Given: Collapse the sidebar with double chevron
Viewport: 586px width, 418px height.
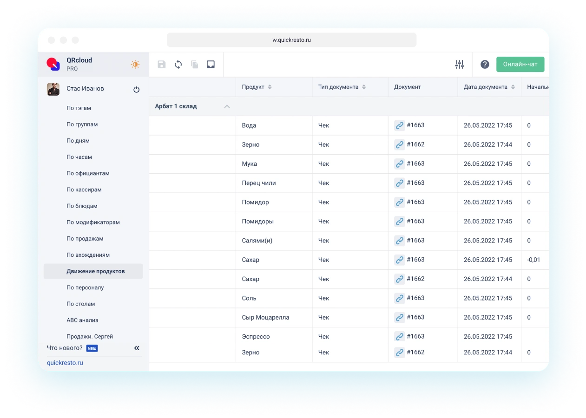Looking at the screenshot, I should pyautogui.click(x=137, y=348).
